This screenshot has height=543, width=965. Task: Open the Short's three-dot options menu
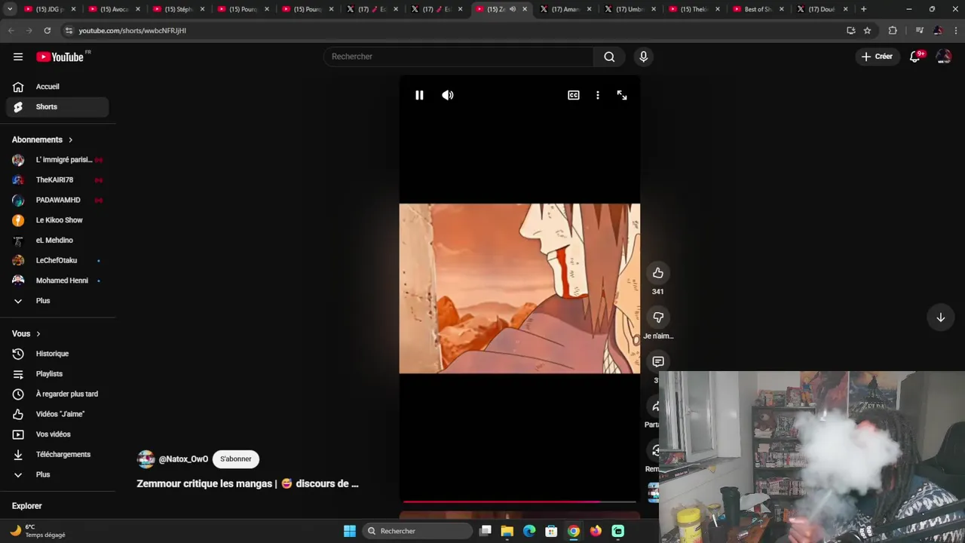tap(598, 95)
